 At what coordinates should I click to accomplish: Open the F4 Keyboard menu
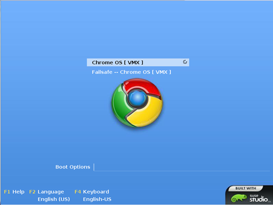pyautogui.click(x=92, y=192)
